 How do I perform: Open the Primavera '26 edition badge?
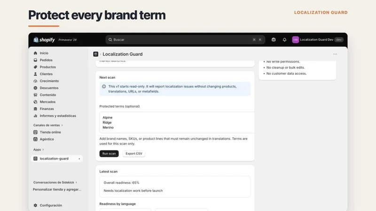67,40
